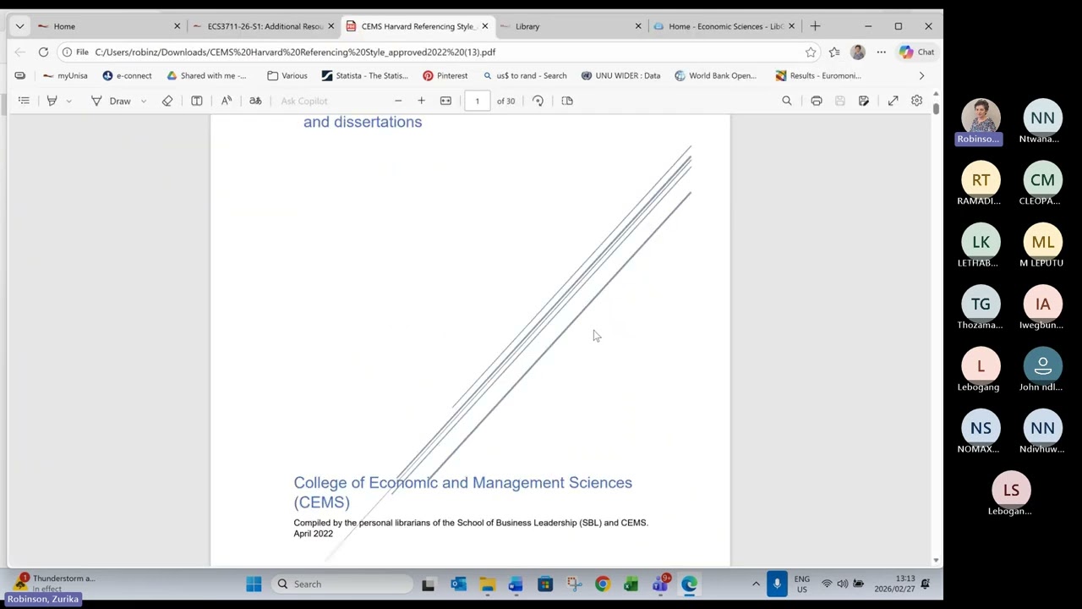Open the Pinterest bookmark
1082x609 pixels.
tap(445, 75)
